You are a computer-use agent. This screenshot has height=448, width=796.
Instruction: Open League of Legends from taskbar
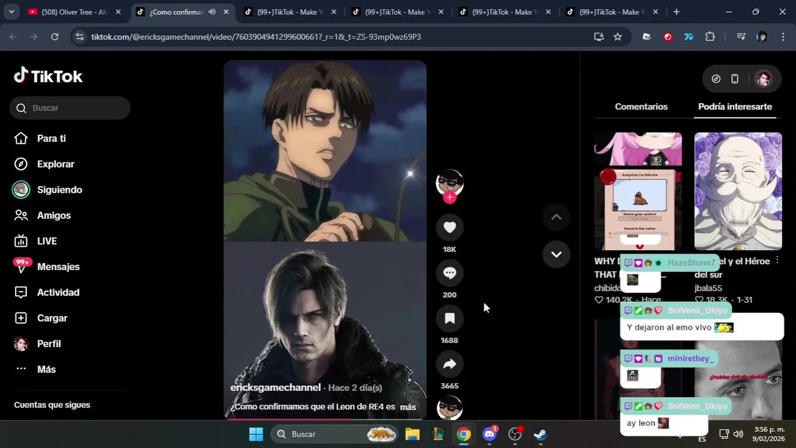pyautogui.click(x=438, y=434)
